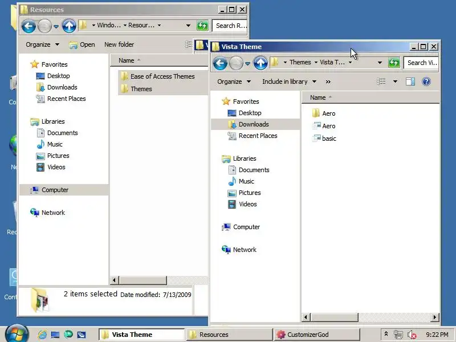The image size is (456, 342).
Task: Switch to CustomizerGod taskbar button
Action: pos(317,335)
